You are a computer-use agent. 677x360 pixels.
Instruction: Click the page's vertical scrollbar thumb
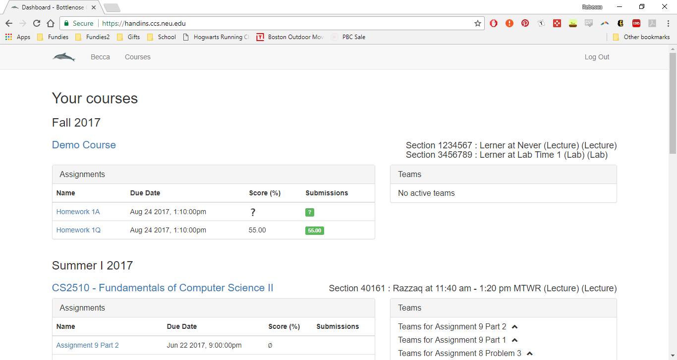(673, 99)
